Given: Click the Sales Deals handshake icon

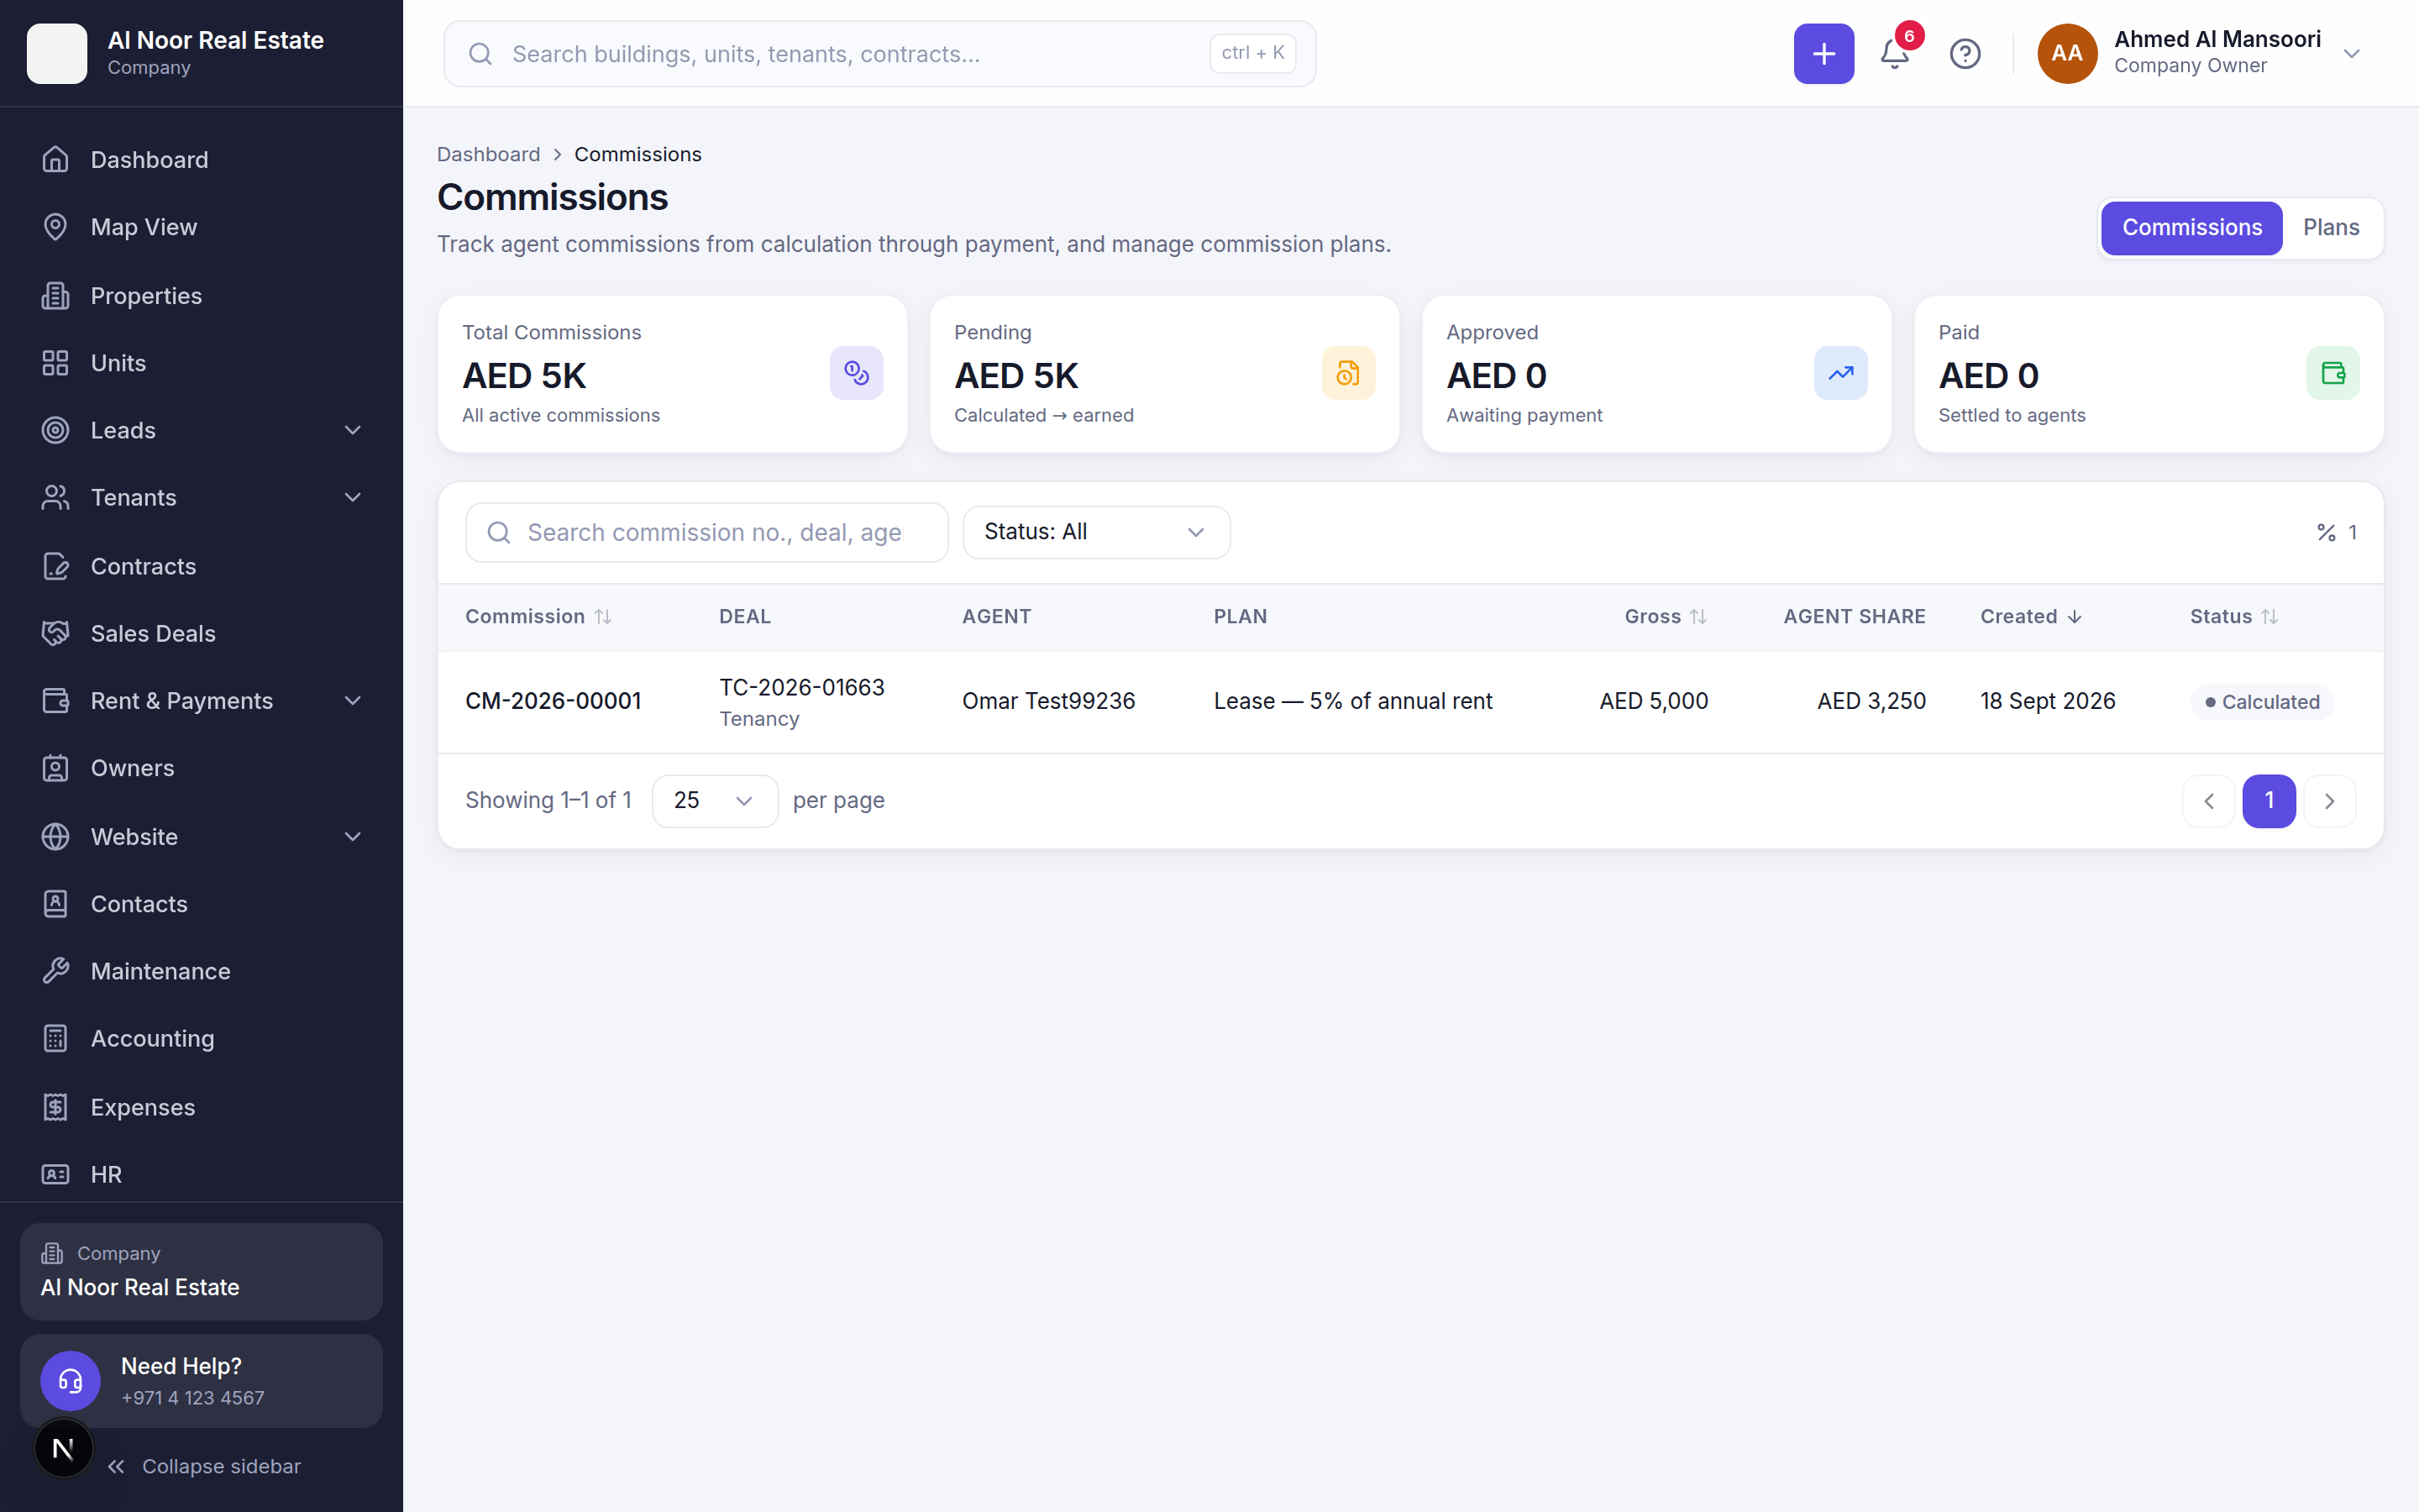Looking at the screenshot, I should 56,633.
